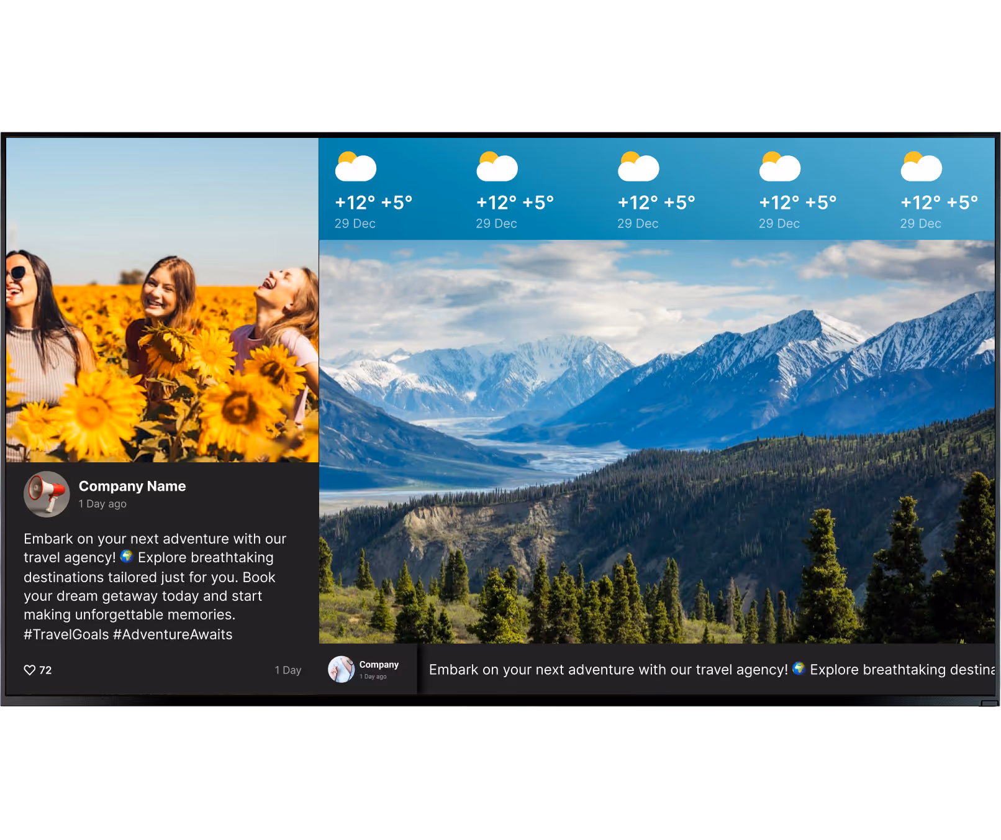
Task: Click the middle (third) forecast's sun-cloud icon
Action: tap(638, 166)
